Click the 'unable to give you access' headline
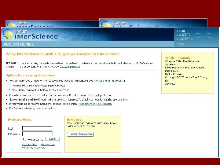The width and height of the screenshot is (220, 165). tap(63, 54)
